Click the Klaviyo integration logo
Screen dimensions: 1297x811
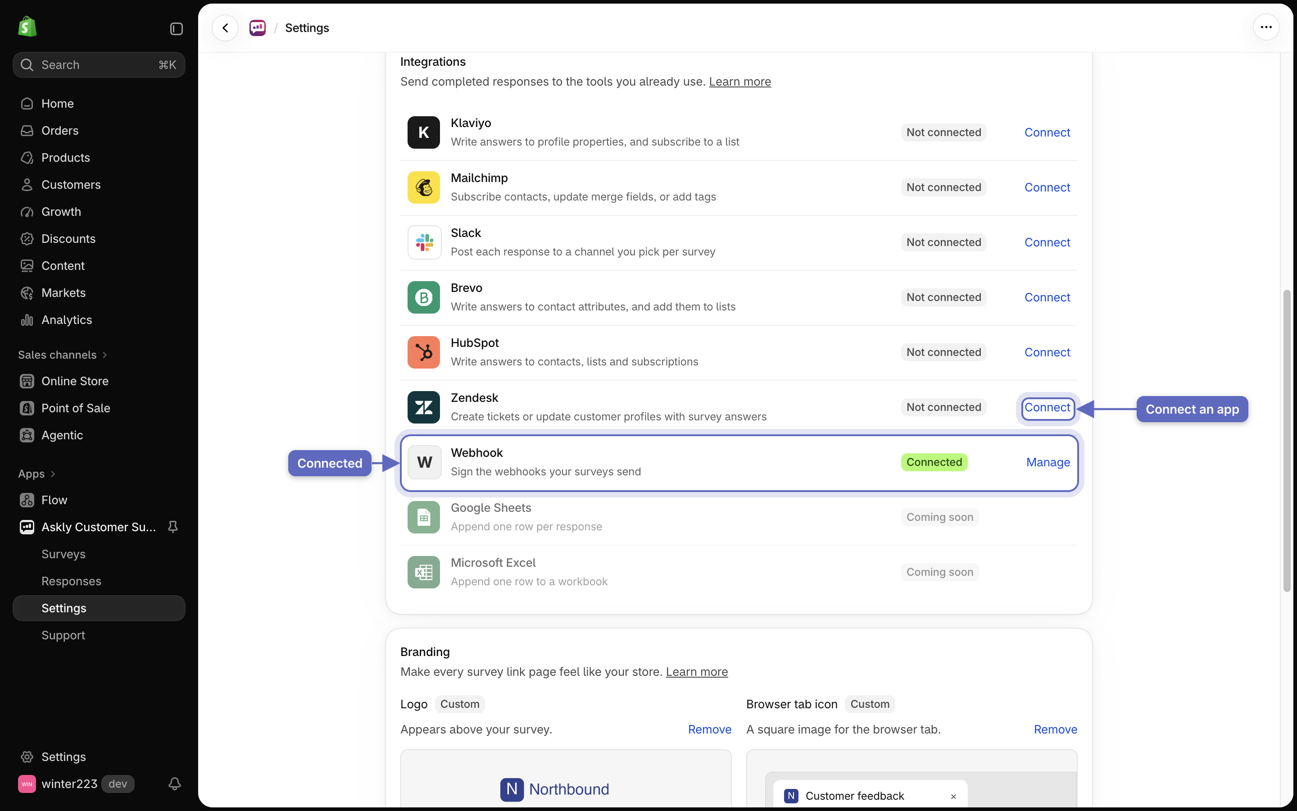pyautogui.click(x=423, y=132)
